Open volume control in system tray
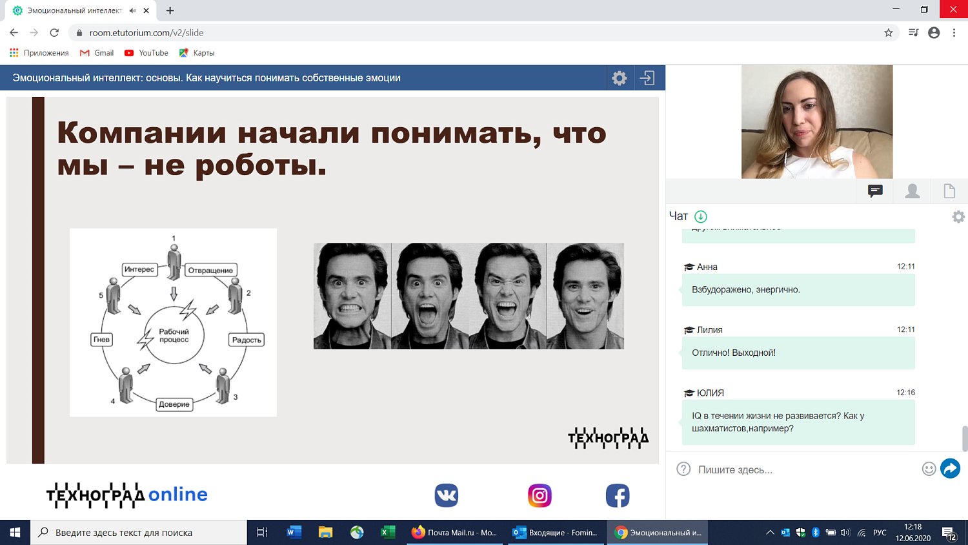Viewport: 968px width, 545px height. pos(845,533)
